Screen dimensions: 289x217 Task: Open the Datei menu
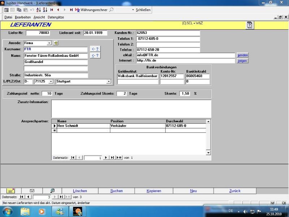[x=8, y=17]
